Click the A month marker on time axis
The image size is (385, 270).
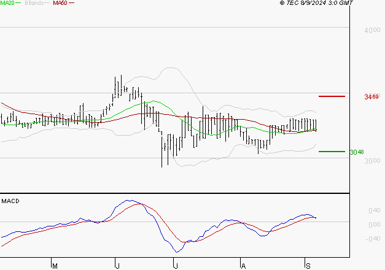coord(243,266)
